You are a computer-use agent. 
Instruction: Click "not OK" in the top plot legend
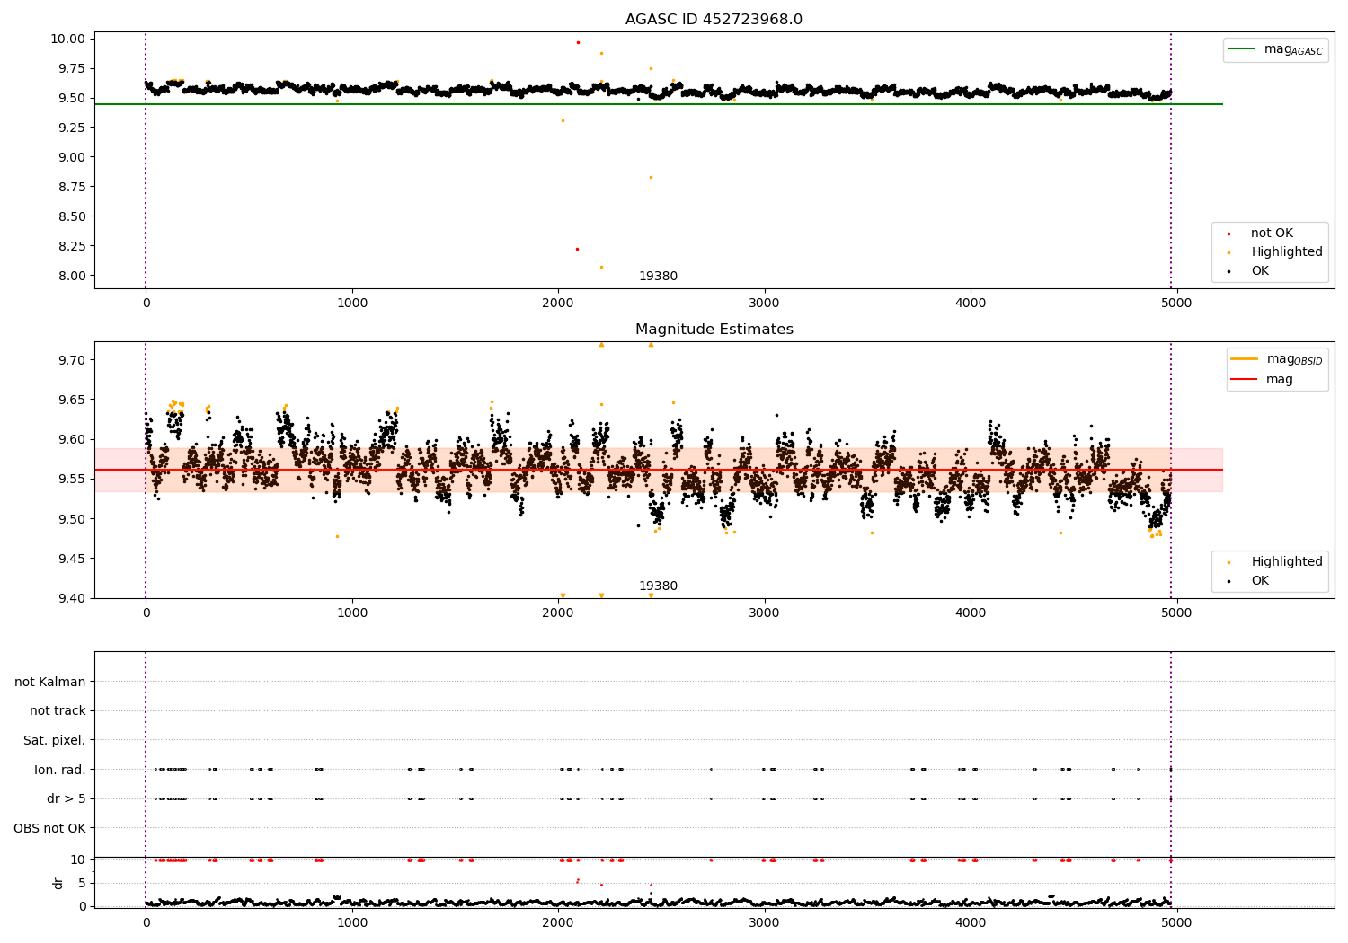[x=1272, y=234]
